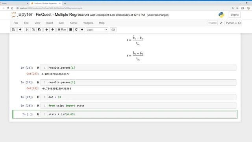Click the browser address bar URL
The image size is (252, 142).
pos(51,8)
